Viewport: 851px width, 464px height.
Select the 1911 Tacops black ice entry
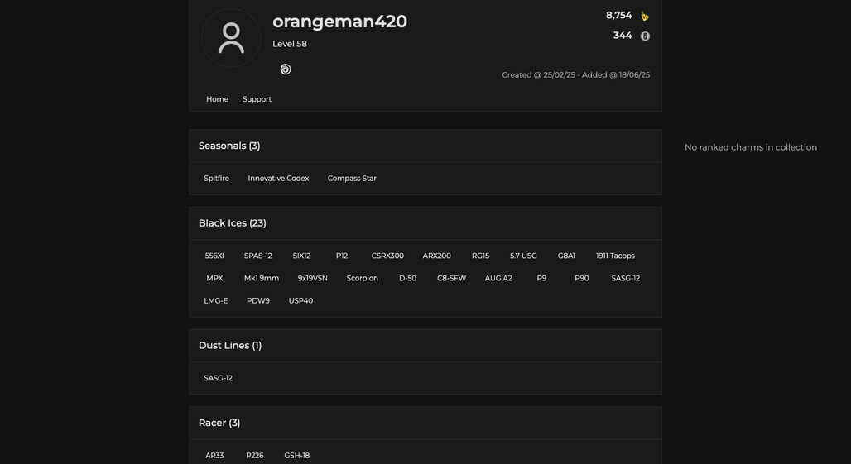point(615,256)
